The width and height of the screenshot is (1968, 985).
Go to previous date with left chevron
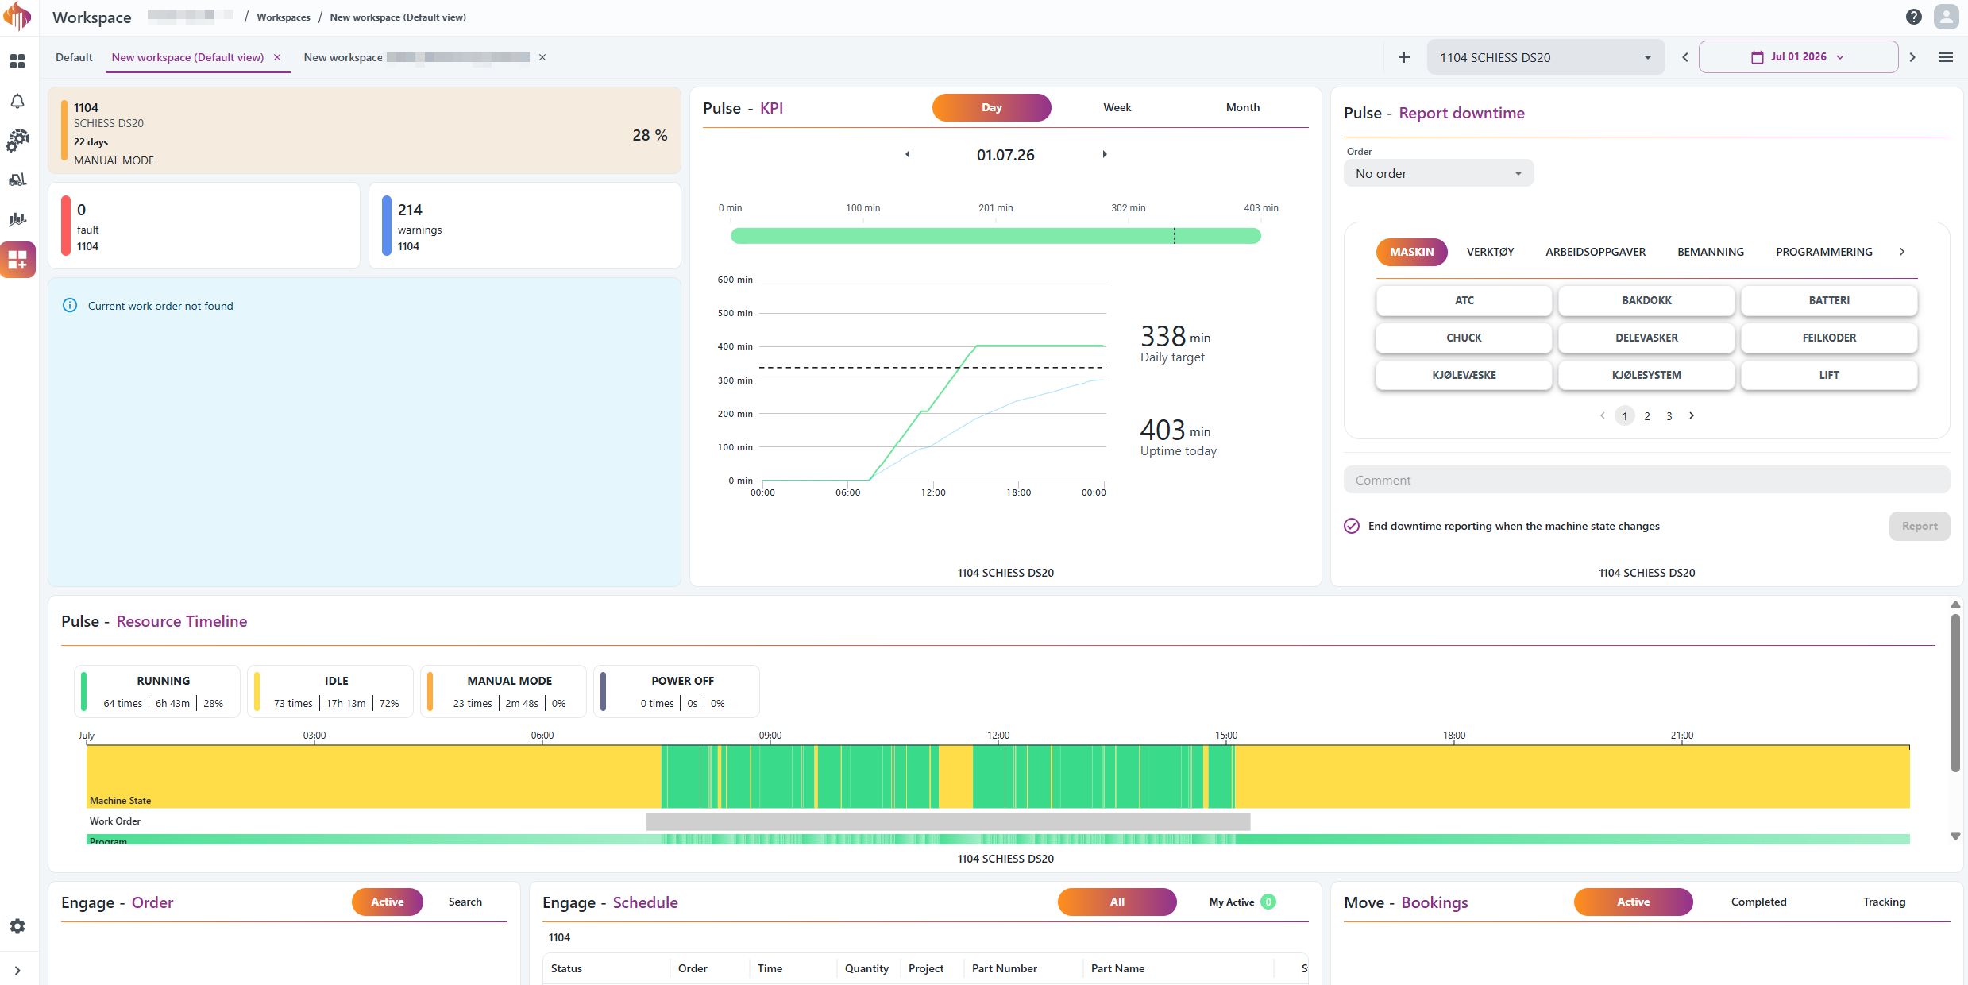click(1684, 57)
